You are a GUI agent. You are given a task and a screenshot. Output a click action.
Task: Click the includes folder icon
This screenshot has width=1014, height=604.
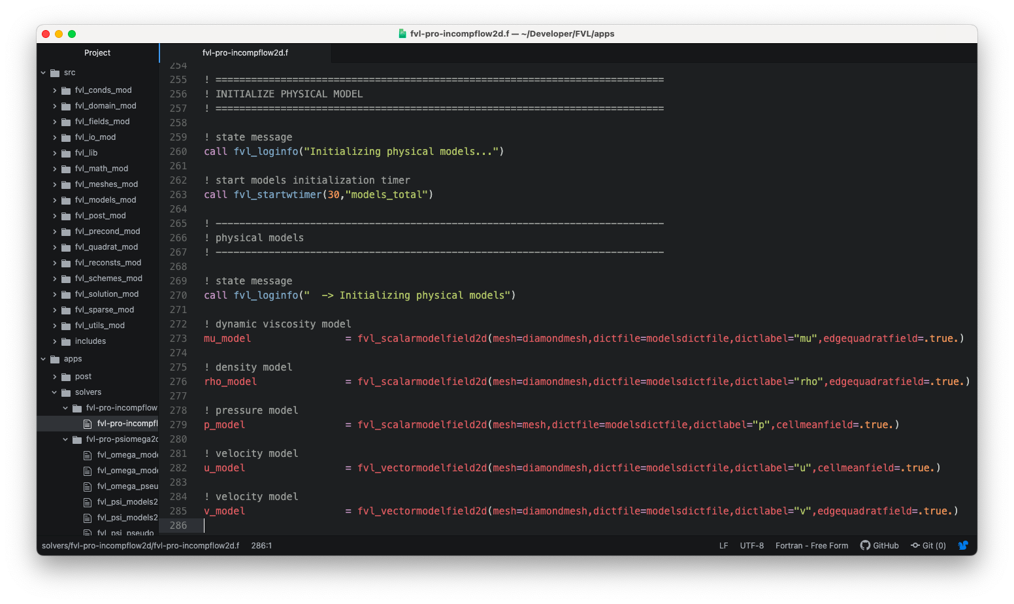click(66, 341)
